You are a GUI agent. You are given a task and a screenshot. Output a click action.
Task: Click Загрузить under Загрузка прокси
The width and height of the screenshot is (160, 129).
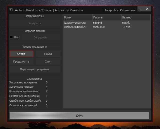click(x=40, y=37)
